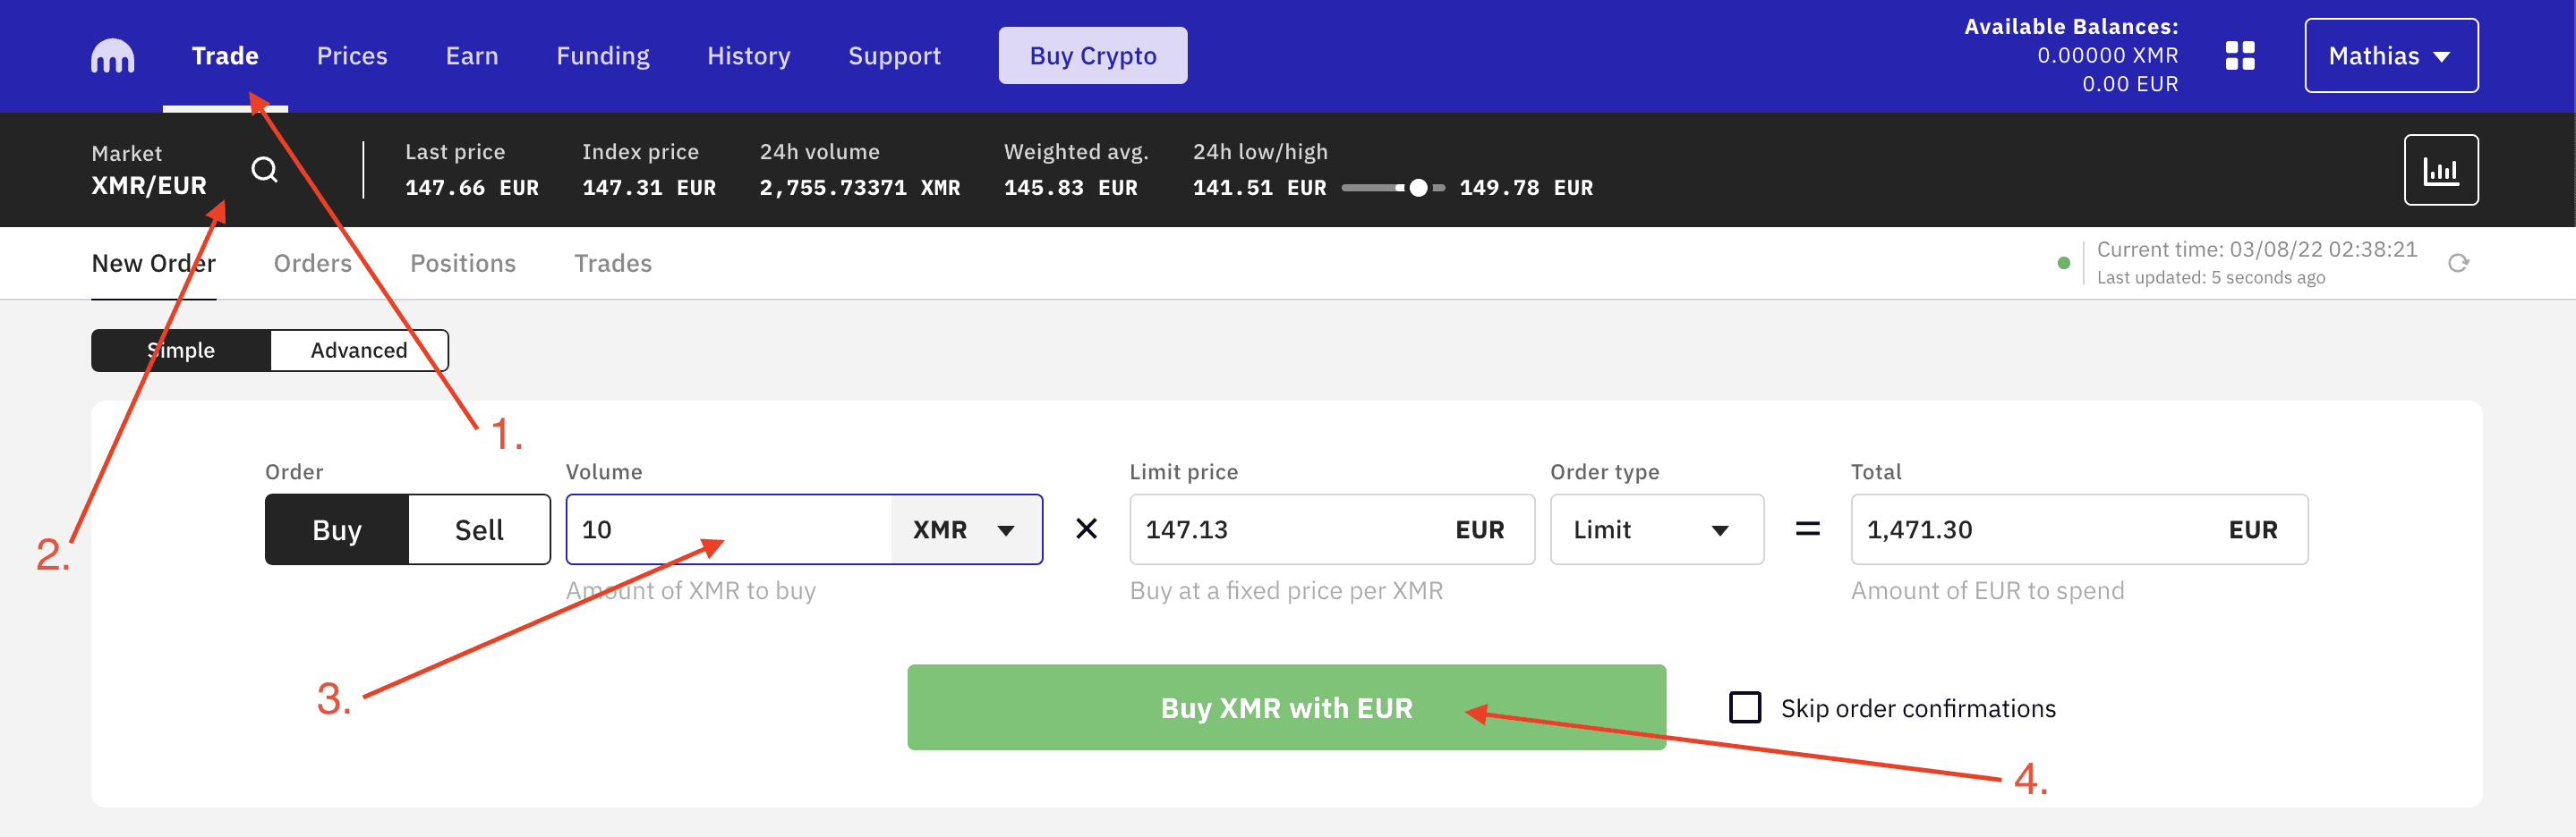Switch the order to Sell
This screenshot has width=2576, height=837.
click(478, 529)
